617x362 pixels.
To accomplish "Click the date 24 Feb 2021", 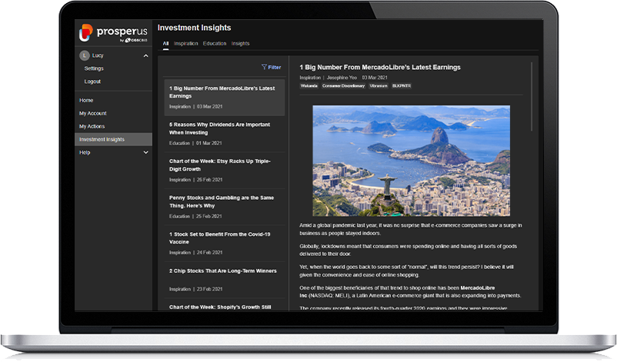I will [210, 252].
